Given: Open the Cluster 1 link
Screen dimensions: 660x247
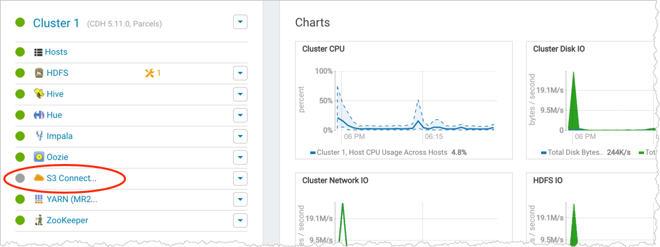Looking at the screenshot, I should (56, 23).
